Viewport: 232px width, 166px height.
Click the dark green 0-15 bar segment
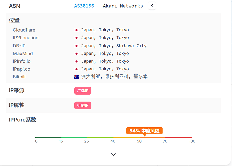(x=48, y=137)
